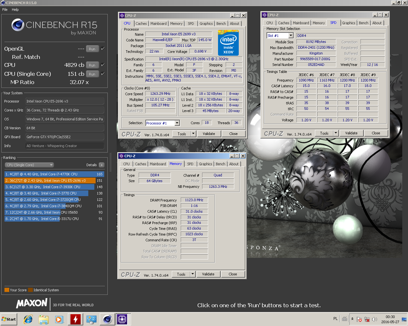
Task: Click the on-screen keyboard tray icon
Action: [345, 319]
